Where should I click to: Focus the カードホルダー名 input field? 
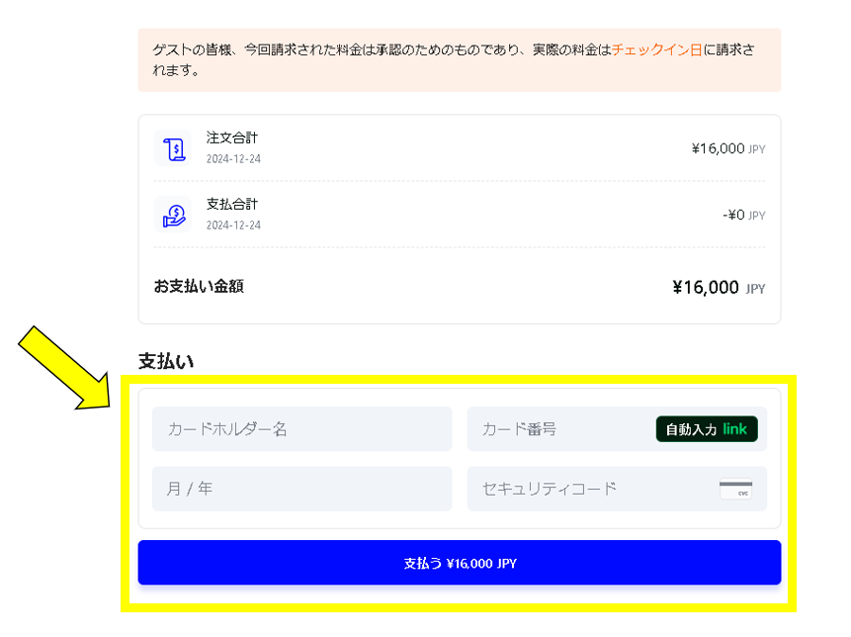(x=301, y=429)
